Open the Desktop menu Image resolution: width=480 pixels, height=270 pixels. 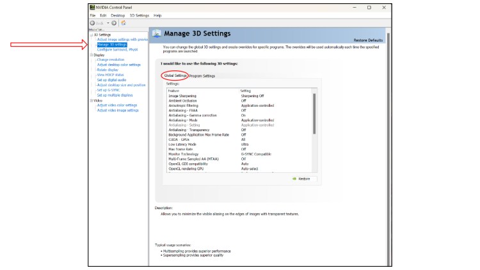click(118, 15)
